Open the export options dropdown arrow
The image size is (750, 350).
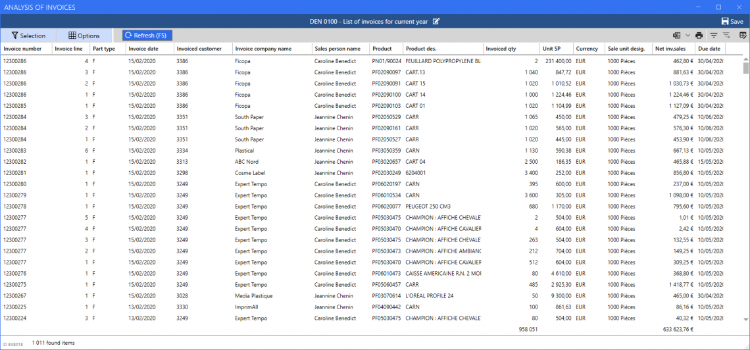coord(687,36)
